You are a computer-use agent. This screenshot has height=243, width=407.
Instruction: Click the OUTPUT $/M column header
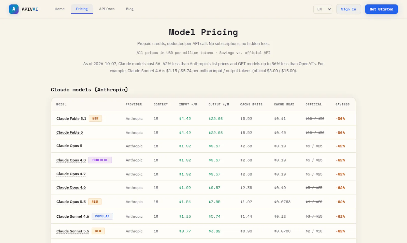[219, 104]
